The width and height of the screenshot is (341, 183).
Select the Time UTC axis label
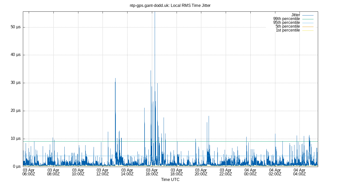[x=170, y=179]
